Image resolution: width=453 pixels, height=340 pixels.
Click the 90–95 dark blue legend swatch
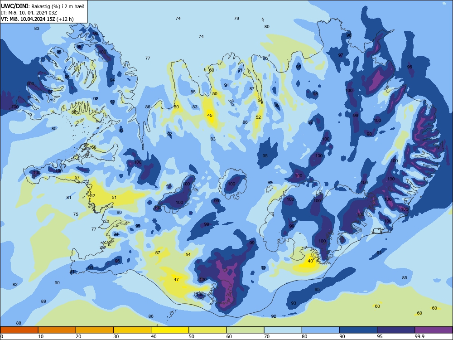[x=358, y=330]
